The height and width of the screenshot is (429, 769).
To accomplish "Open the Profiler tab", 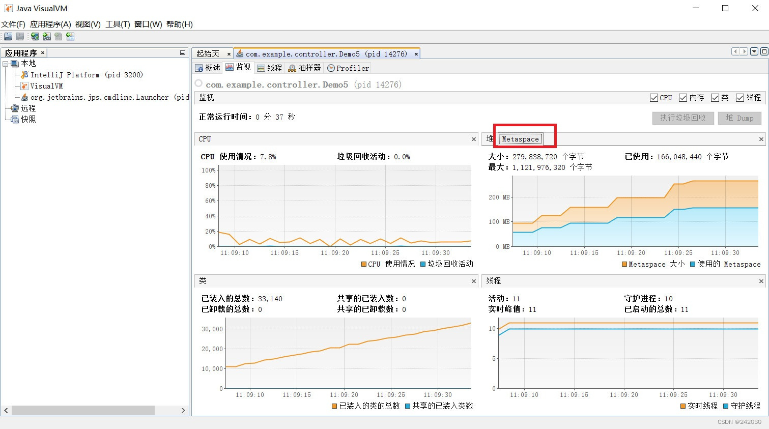I will coord(348,68).
